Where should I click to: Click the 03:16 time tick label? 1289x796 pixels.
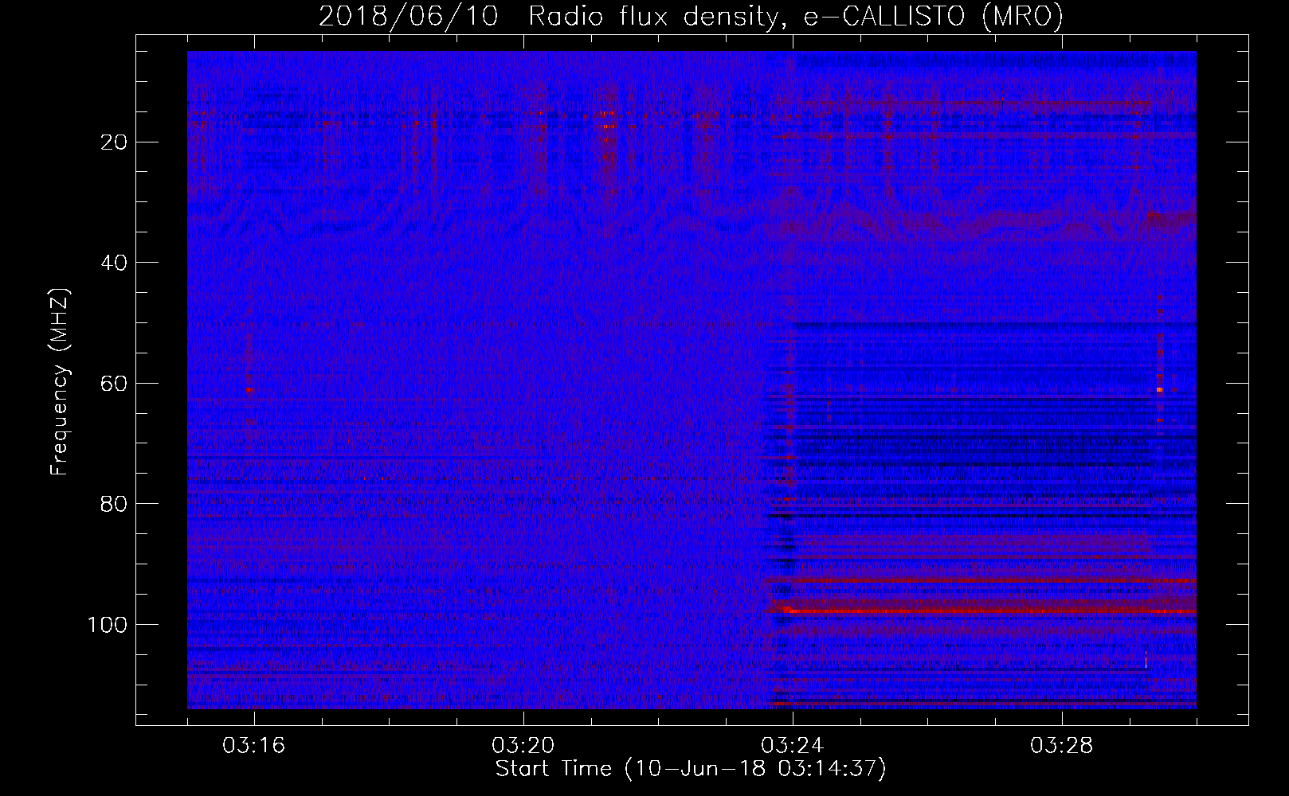(x=253, y=746)
